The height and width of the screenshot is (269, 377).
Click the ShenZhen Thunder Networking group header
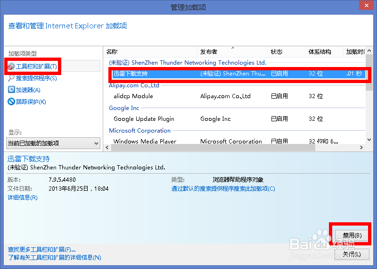tap(188, 63)
